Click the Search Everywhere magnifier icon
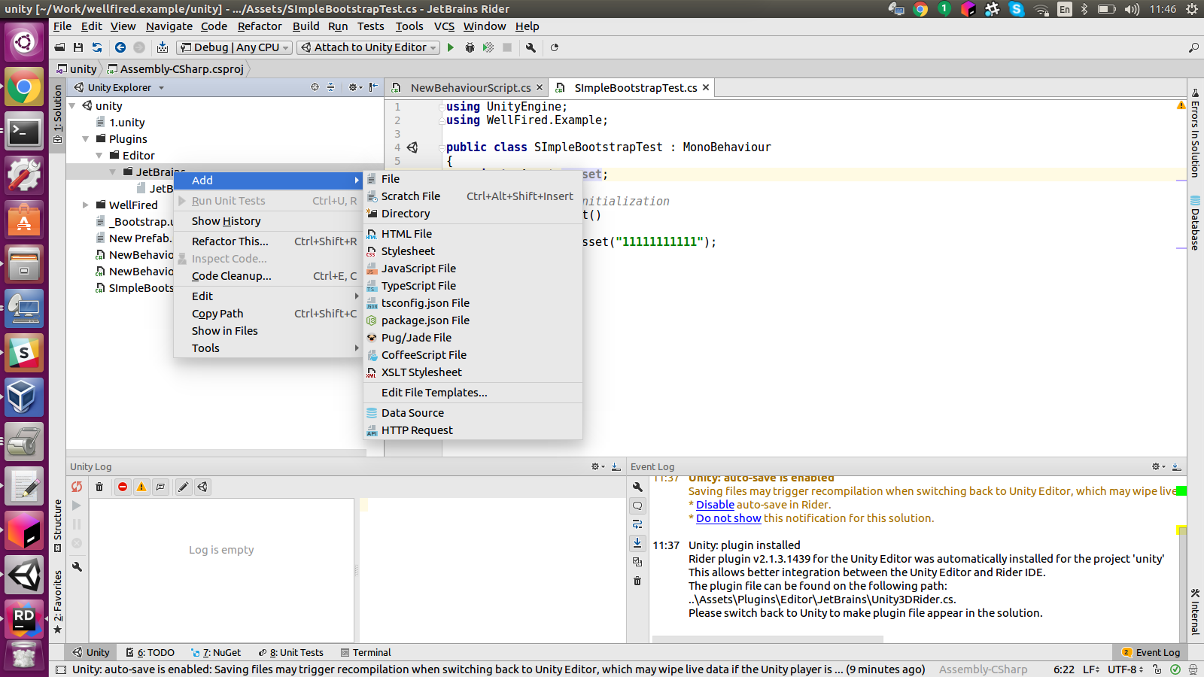This screenshot has height=677, width=1204. tap(1193, 47)
